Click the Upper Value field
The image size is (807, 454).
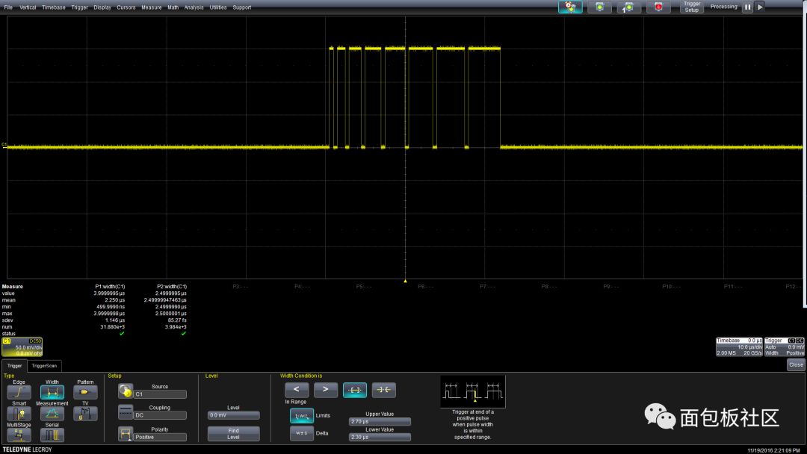[x=380, y=421]
